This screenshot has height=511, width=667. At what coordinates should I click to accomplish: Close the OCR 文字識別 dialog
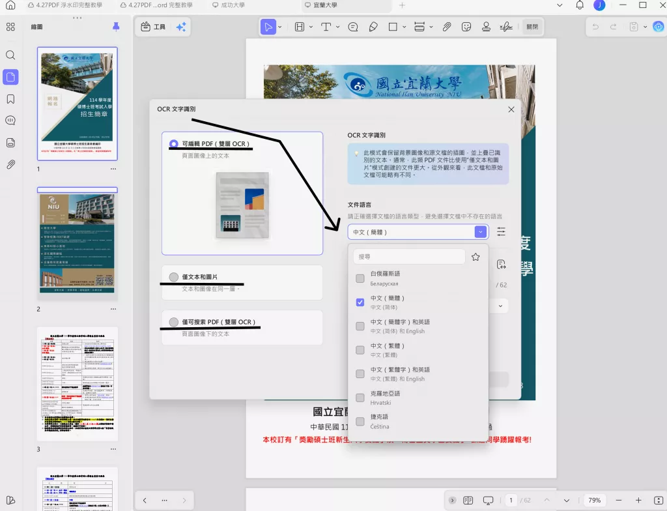pyautogui.click(x=511, y=109)
